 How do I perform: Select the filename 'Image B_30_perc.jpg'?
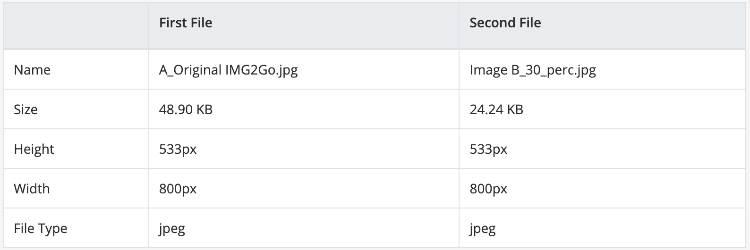click(x=532, y=70)
